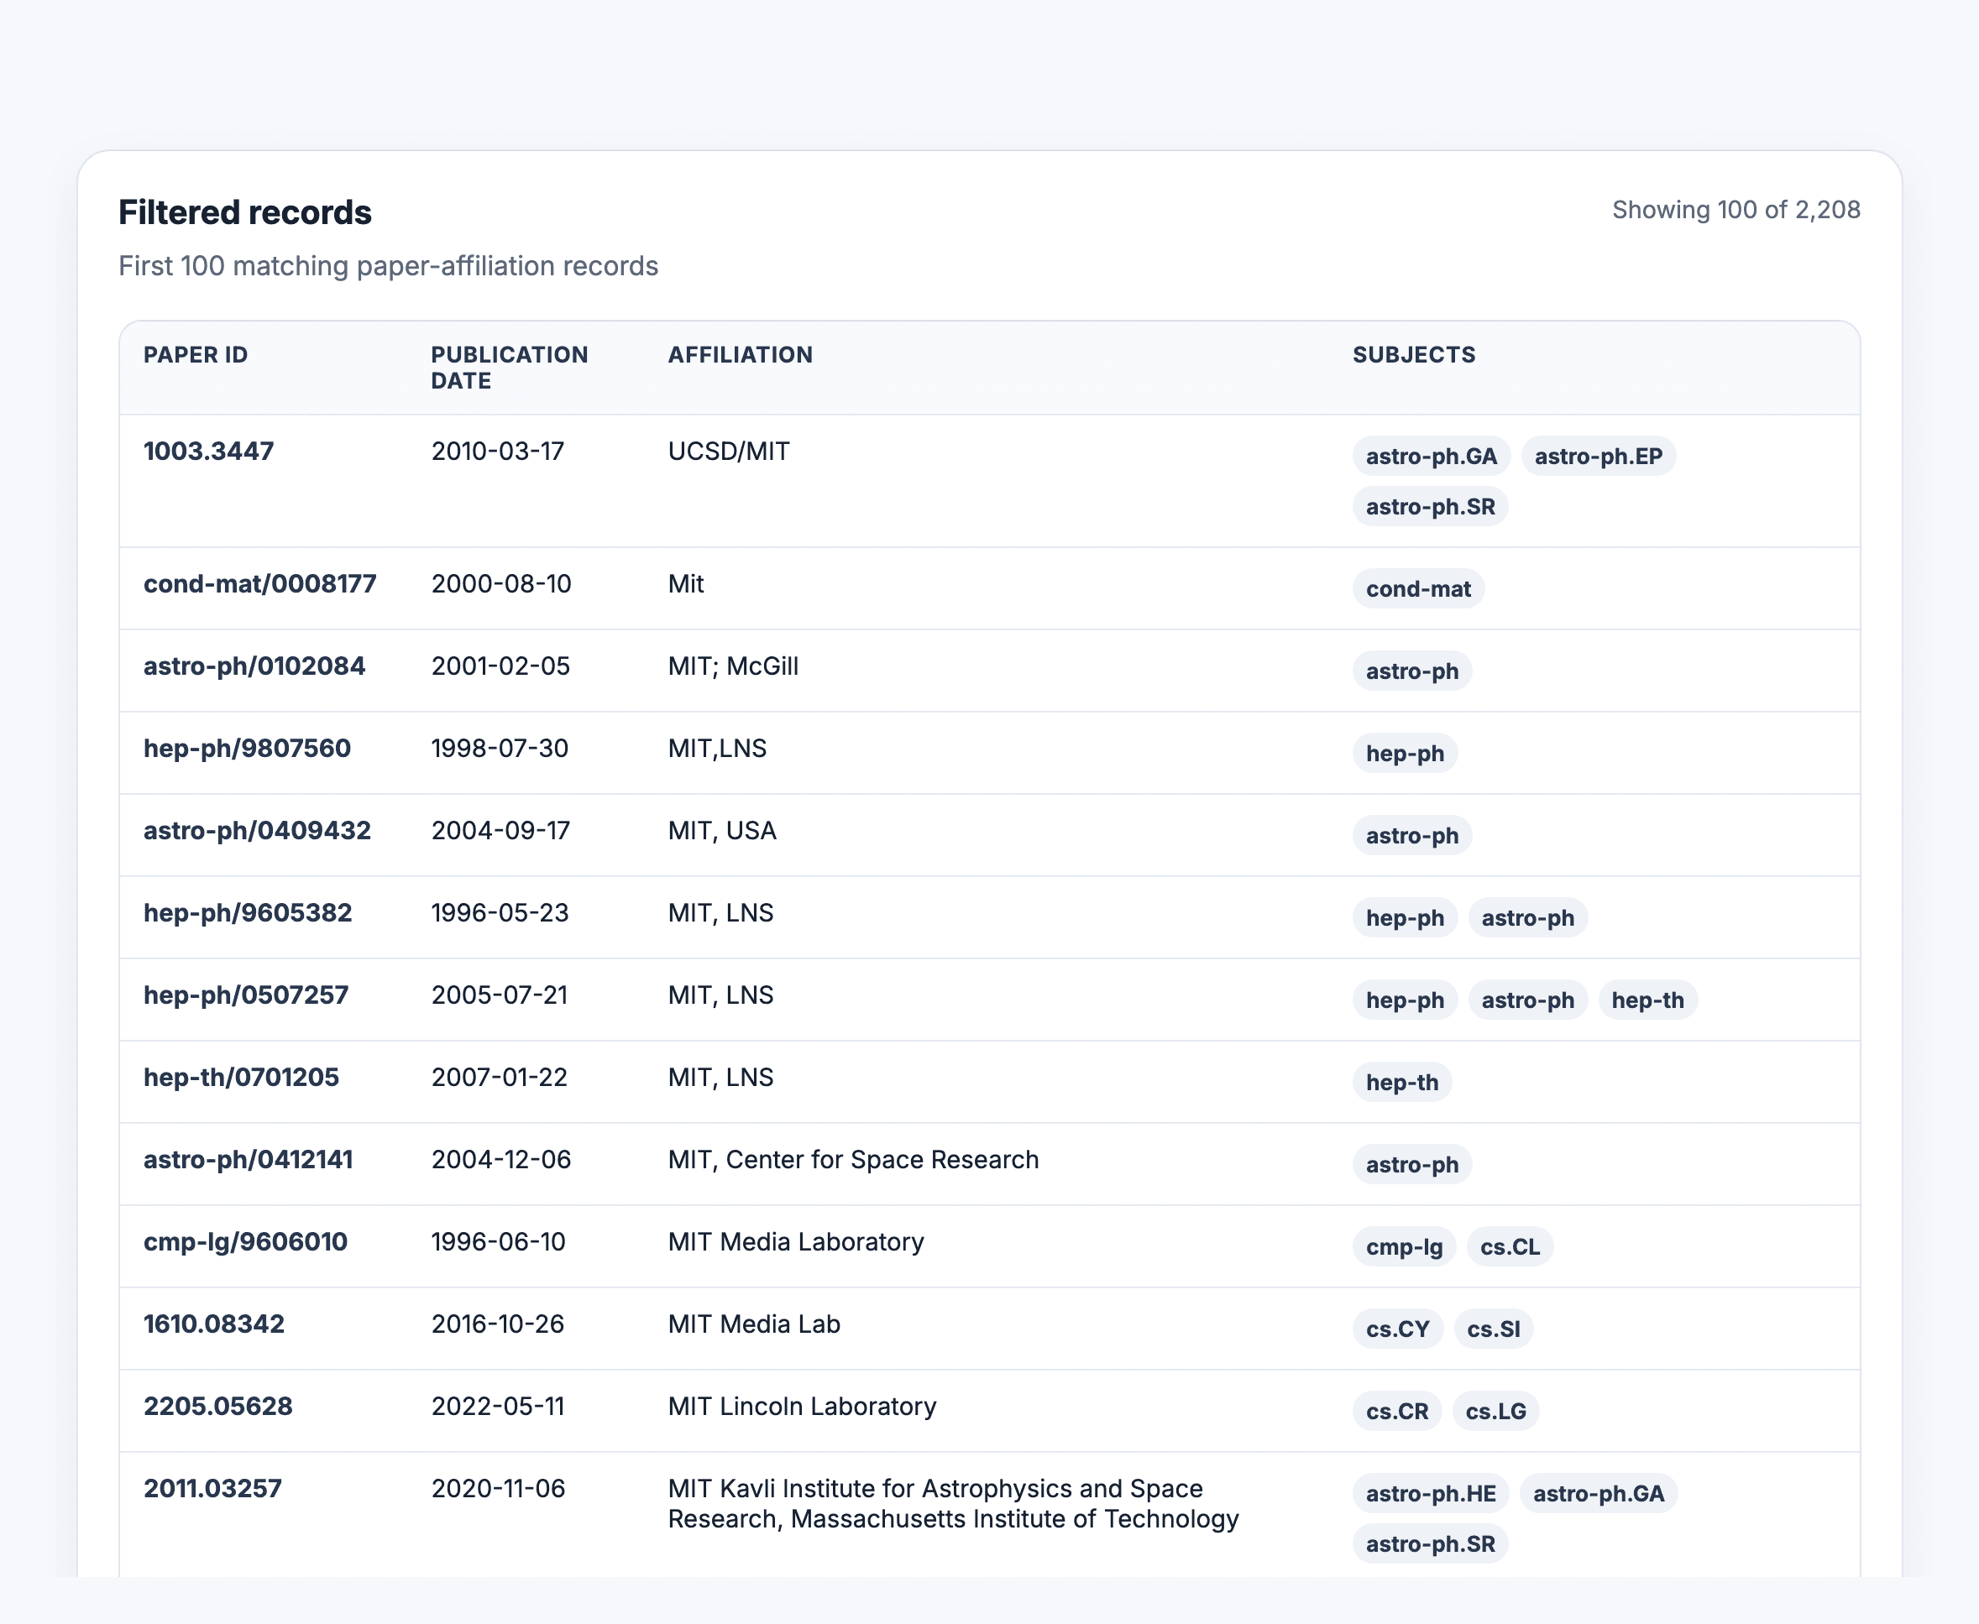Image resolution: width=1979 pixels, height=1624 pixels.
Task: Click the cs.CL subject tag
Action: click(1510, 1247)
